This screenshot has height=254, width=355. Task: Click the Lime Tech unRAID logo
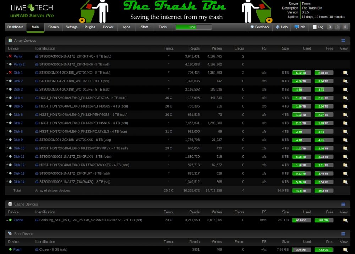(32, 11)
